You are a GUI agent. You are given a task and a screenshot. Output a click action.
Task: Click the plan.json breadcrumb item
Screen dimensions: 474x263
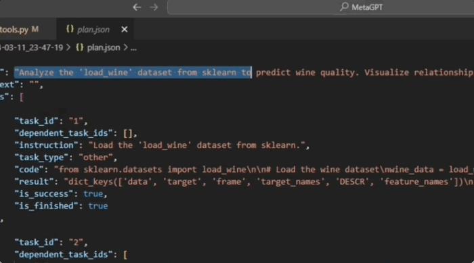click(x=104, y=48)
